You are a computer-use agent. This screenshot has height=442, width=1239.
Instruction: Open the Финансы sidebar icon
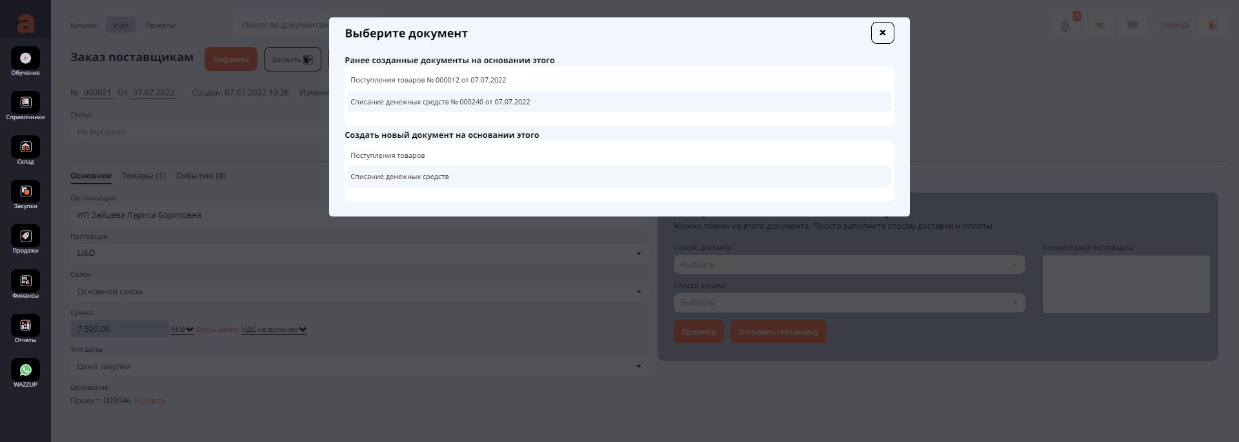click(25, 282)
